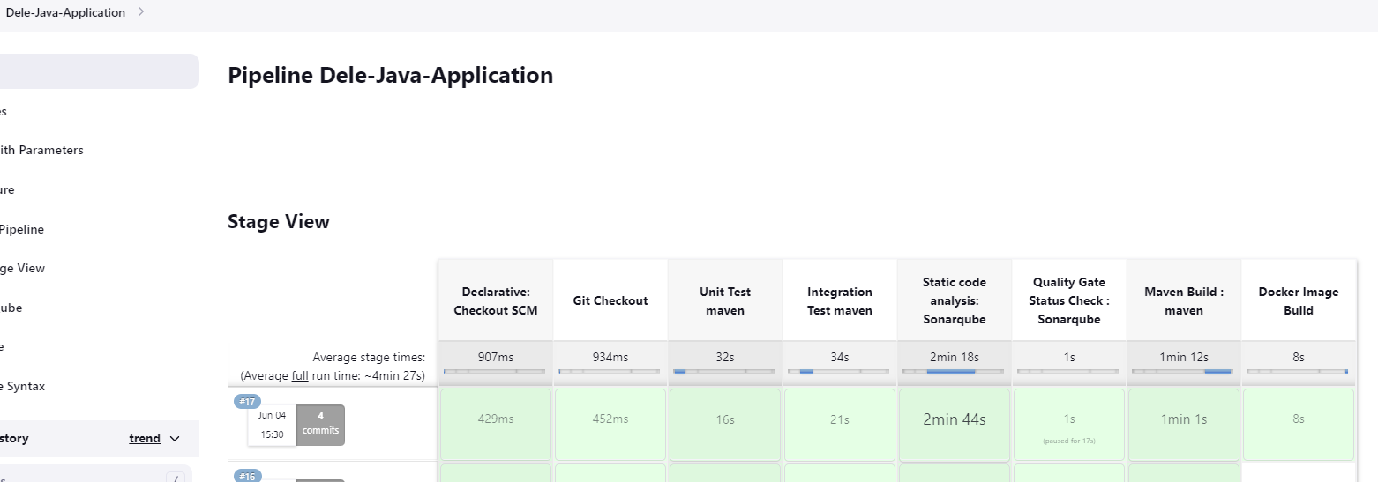This screenshot has height=482, width=1378.
Task: Open the breadcrumb chevron after Dele-Java-Application
Action: (x=141, y=13)
